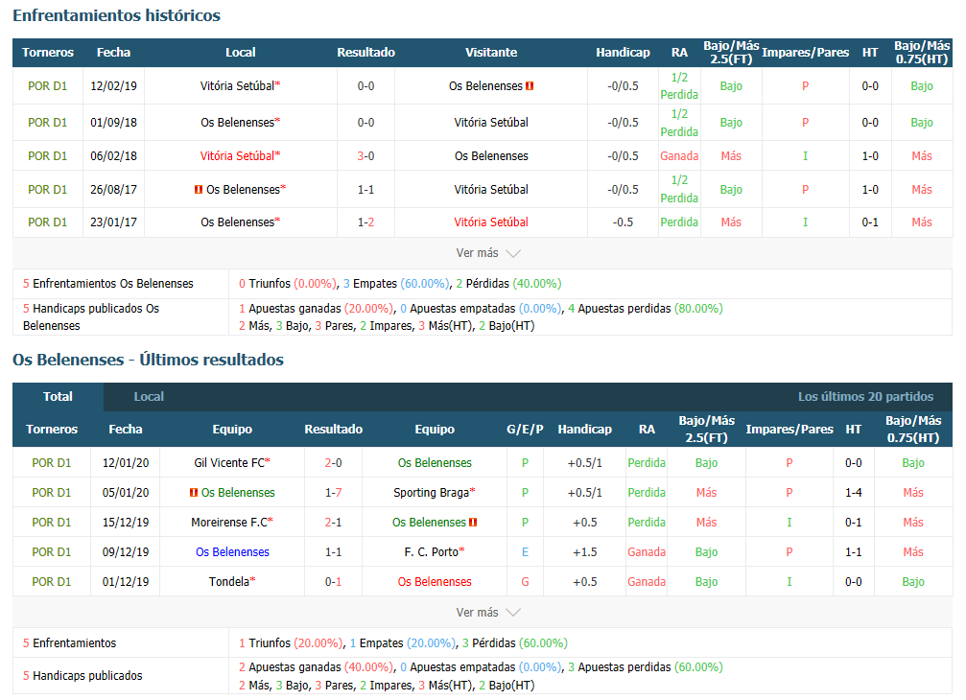
Task: Click G/E/P column header
Action: click(525, 430)
